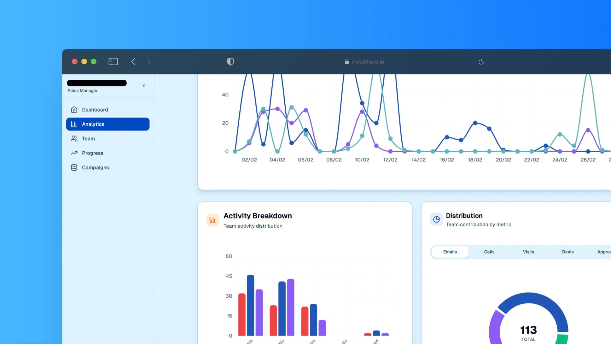611x344 pixels.
Task: Toggle the browser sidebar panel icon
Action: (x=113, y=61)
